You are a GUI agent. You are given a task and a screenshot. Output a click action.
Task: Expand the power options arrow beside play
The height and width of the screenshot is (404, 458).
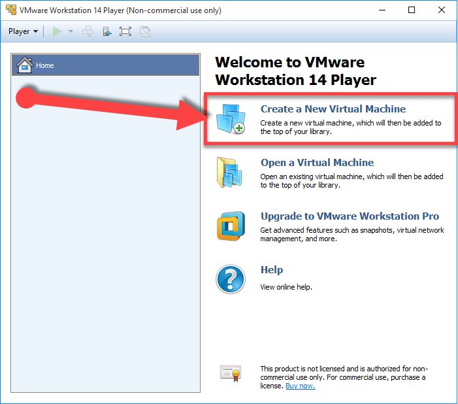[71, 31]
